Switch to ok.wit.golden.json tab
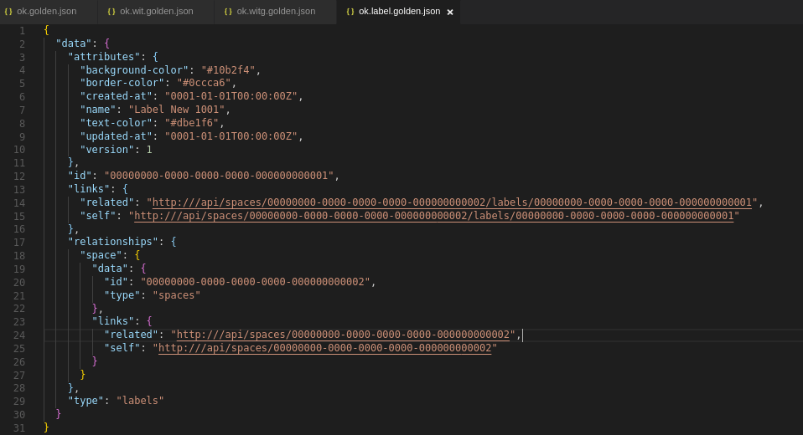The image size is (803, 435). [156, 11]
